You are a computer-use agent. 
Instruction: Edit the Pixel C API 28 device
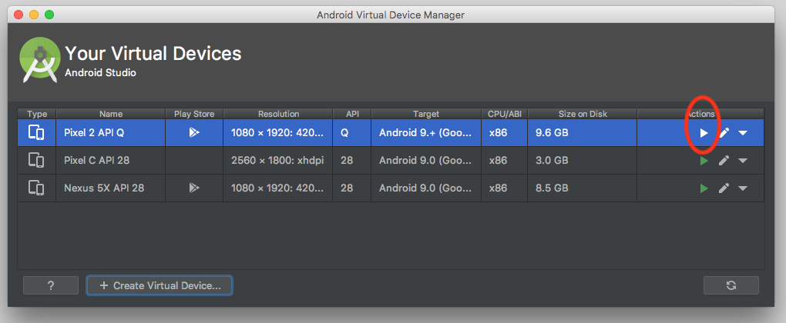(724, 161)
